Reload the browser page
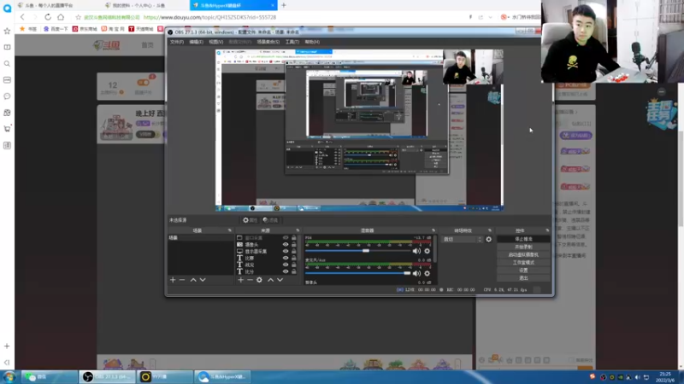Image resolution: width=684 pixels, height=384 pixels. pyautogui.click(x=48, y=17)
